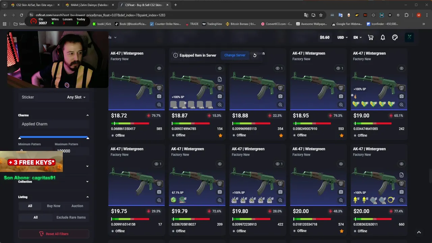432x243 pixels.
Task: Open the shopping cart icon
Action: (x=371, y=37)
